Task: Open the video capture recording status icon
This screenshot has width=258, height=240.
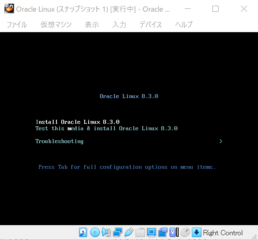Action: [163, 232]
